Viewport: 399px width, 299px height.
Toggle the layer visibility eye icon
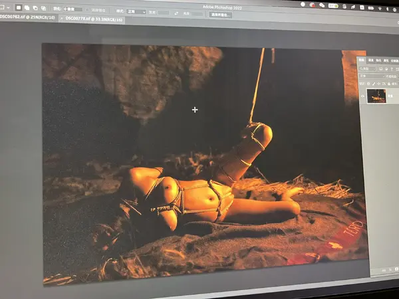[x=363, y=96]
